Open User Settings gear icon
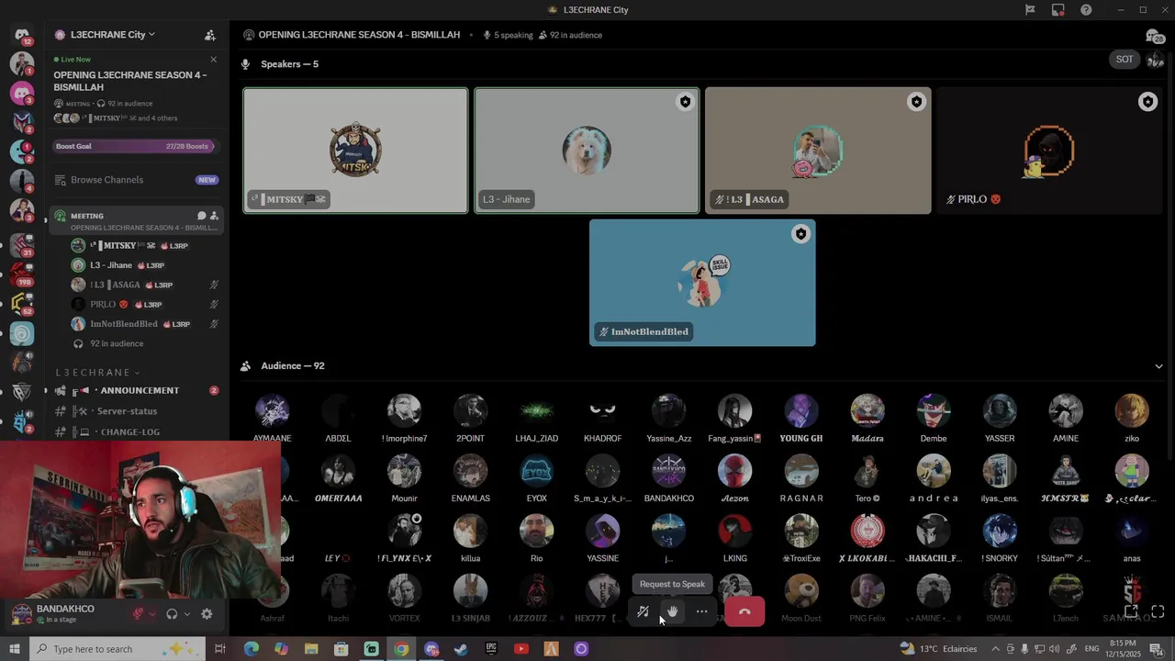Image resolution: width=1175 pixels, height=661 pixels. 207,614
